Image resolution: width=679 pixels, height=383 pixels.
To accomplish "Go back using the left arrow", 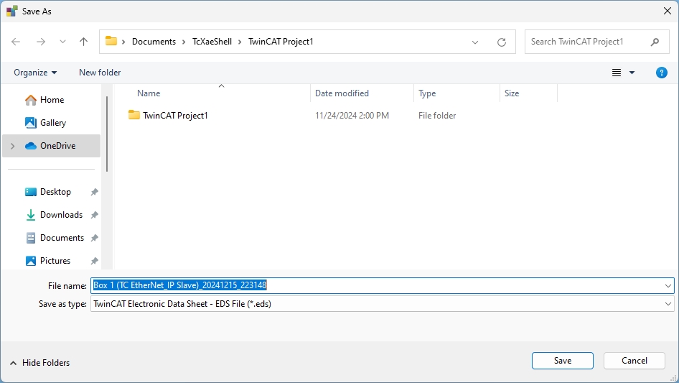I will pos(16,42).
